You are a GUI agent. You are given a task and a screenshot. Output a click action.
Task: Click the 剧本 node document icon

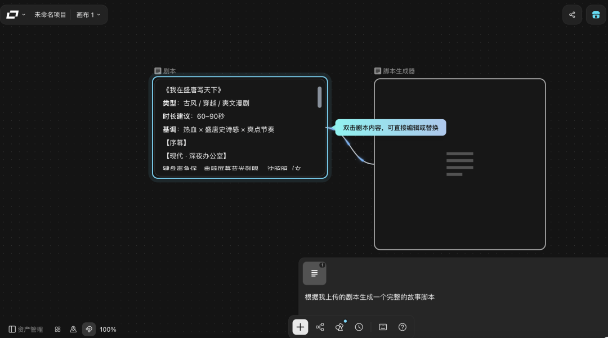158,71
